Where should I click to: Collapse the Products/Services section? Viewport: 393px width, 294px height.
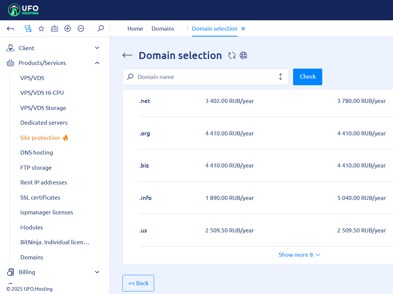click(x=97, y=63)
